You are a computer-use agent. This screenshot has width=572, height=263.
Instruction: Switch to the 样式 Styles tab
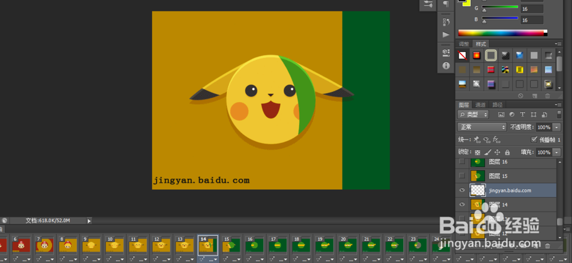coord(481,44)
